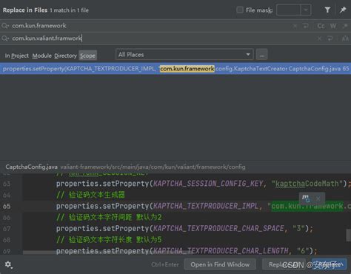Select the Directory scope tab
The height and width of the screenshot is (274, 351).
click(65, 56)
